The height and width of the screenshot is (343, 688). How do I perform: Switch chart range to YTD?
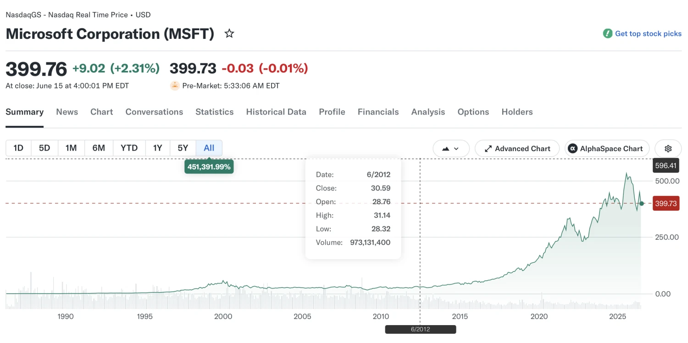pos(129,148)
